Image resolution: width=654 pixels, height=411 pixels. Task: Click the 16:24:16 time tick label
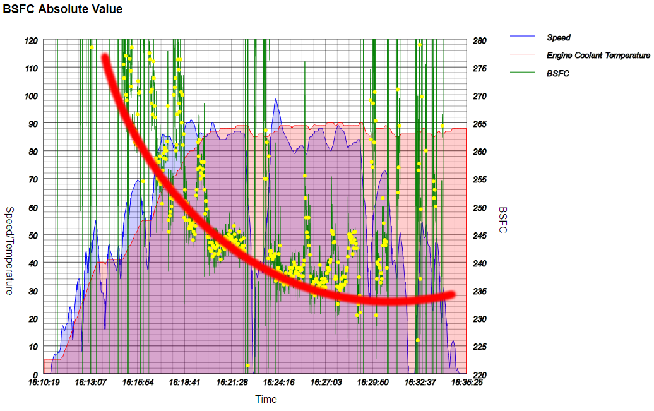pos(278,382)
